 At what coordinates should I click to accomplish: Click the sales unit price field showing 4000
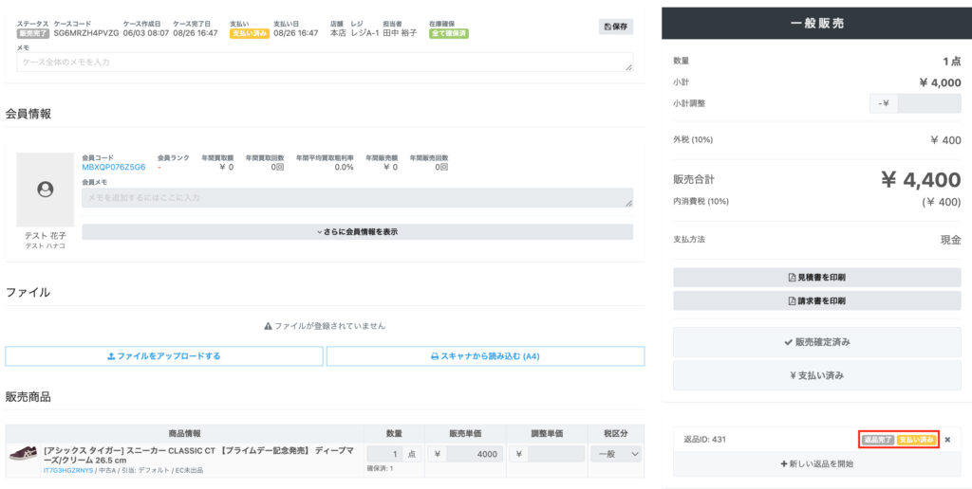pyautogui.click(x=474, y=454)
